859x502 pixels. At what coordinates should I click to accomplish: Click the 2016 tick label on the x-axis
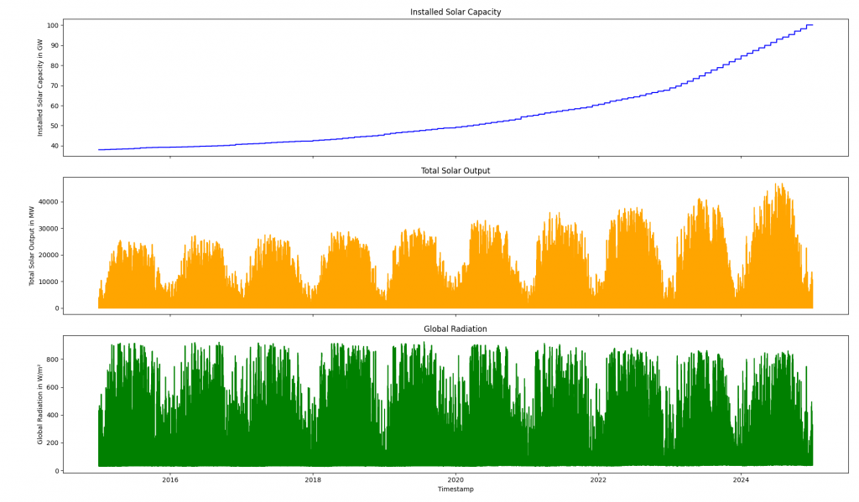click(170, 480)
